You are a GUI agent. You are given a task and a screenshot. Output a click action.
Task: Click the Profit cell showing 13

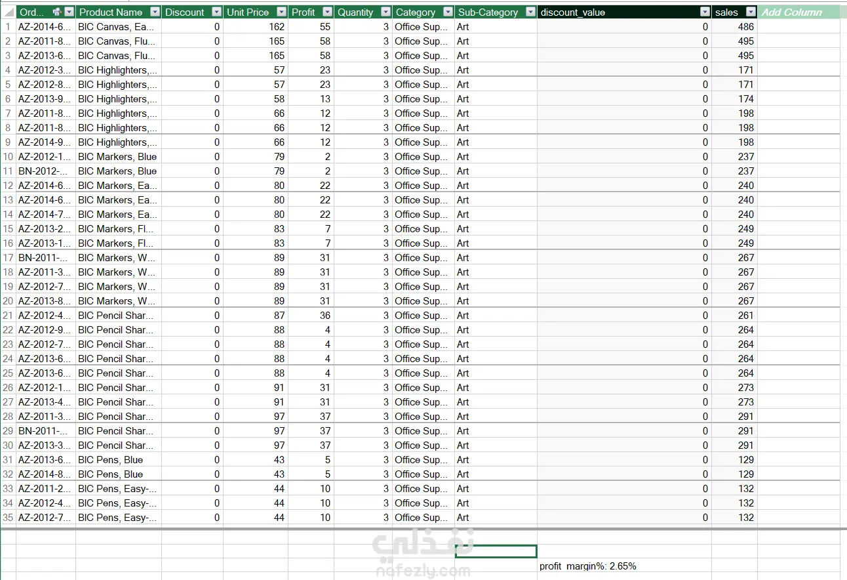311,98
